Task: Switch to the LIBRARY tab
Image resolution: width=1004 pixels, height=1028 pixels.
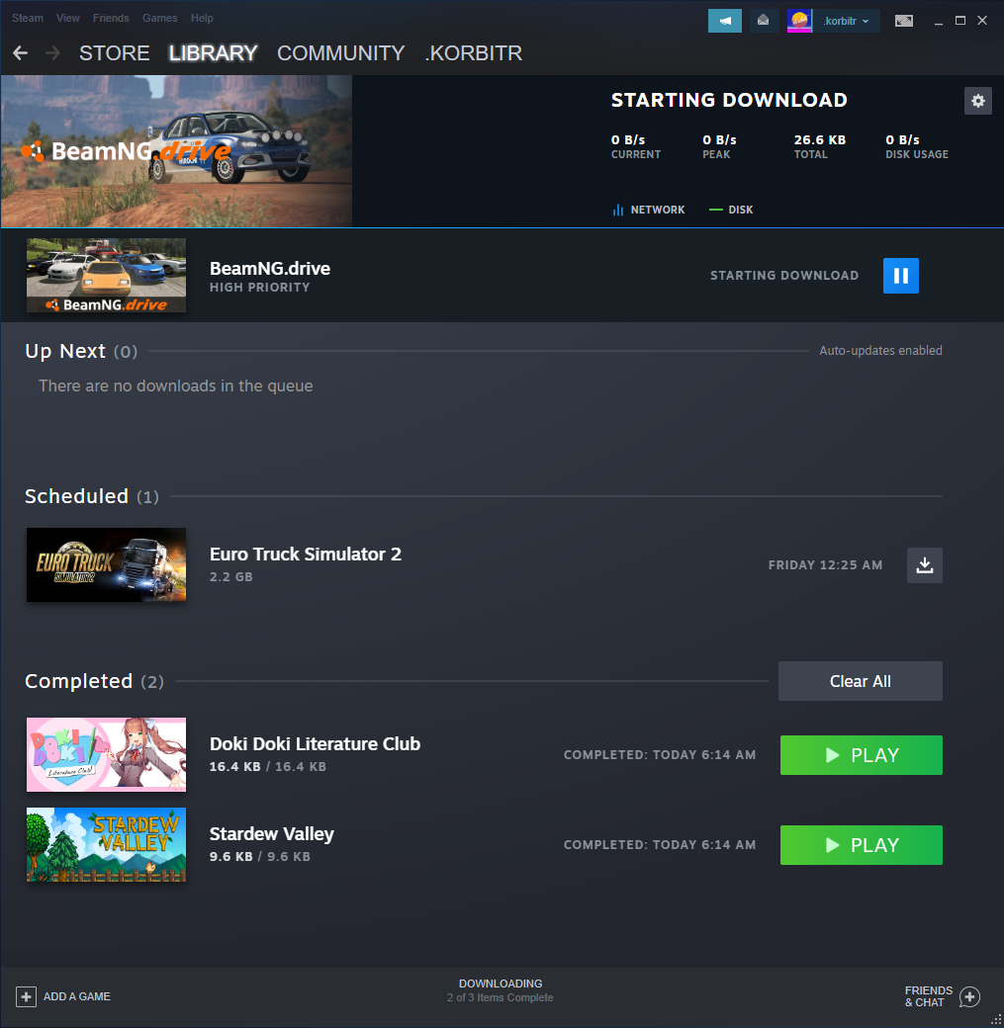Action: (213, 53)
